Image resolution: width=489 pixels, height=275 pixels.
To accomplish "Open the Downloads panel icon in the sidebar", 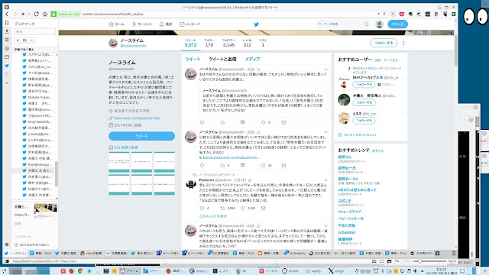I will tap(7, 31).
